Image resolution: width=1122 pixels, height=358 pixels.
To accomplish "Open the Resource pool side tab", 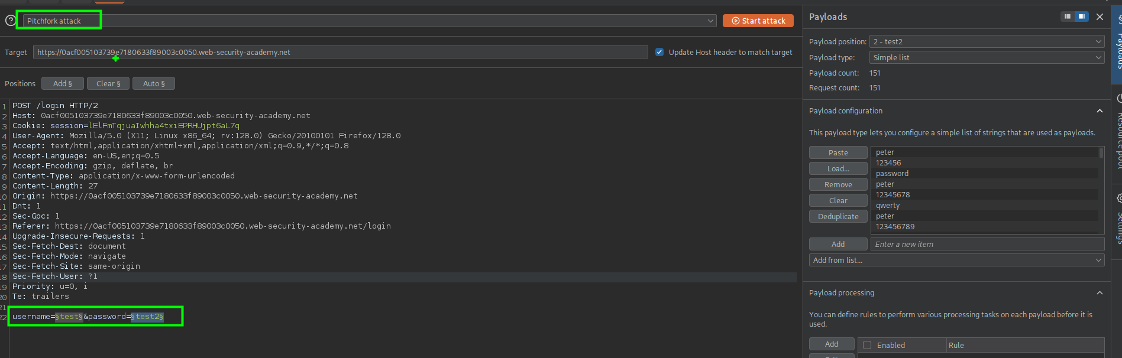I will (x=1118, y=136).
